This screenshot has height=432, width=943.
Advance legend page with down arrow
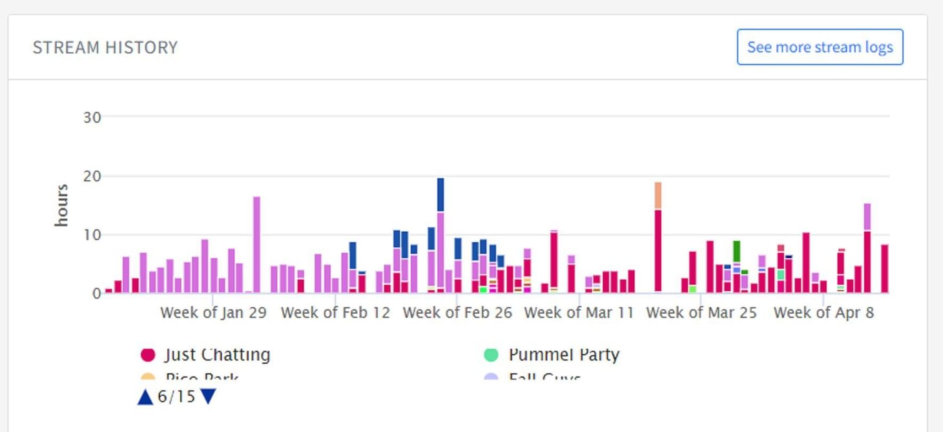point(208,396)
